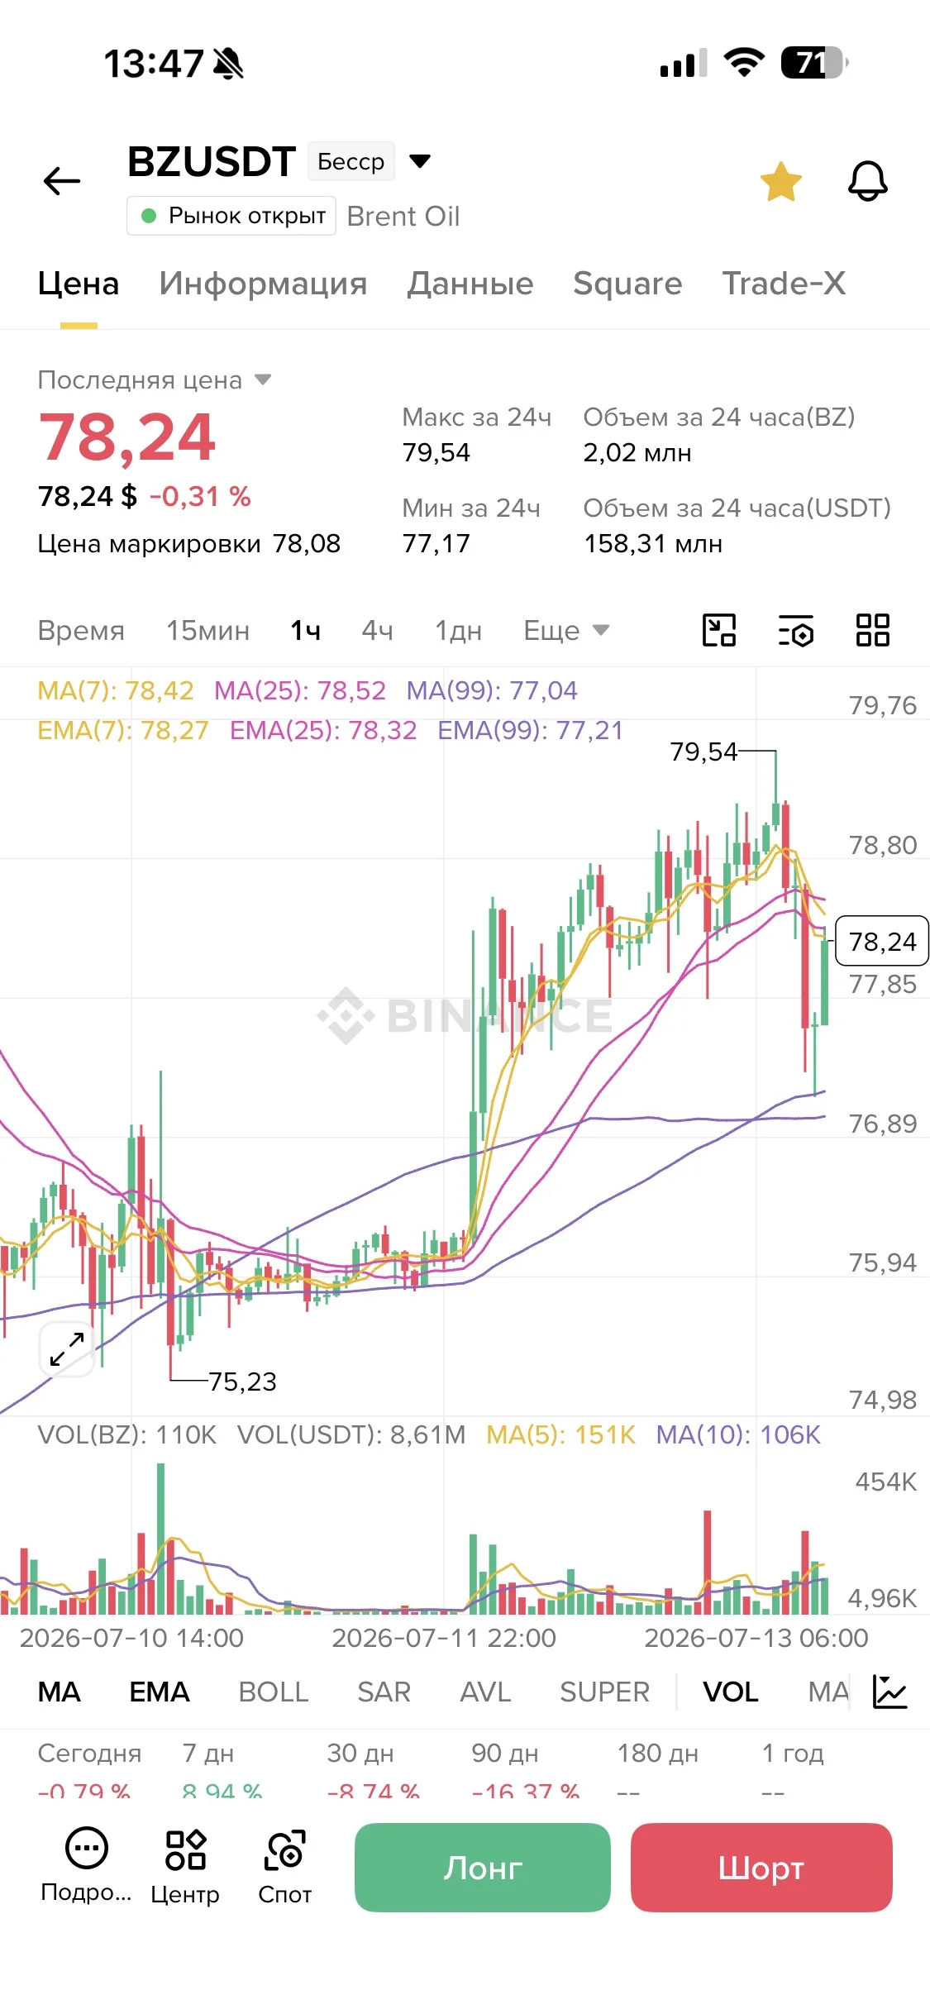
Task: Tap the 1 год performance period
Action: (793, 1753)
